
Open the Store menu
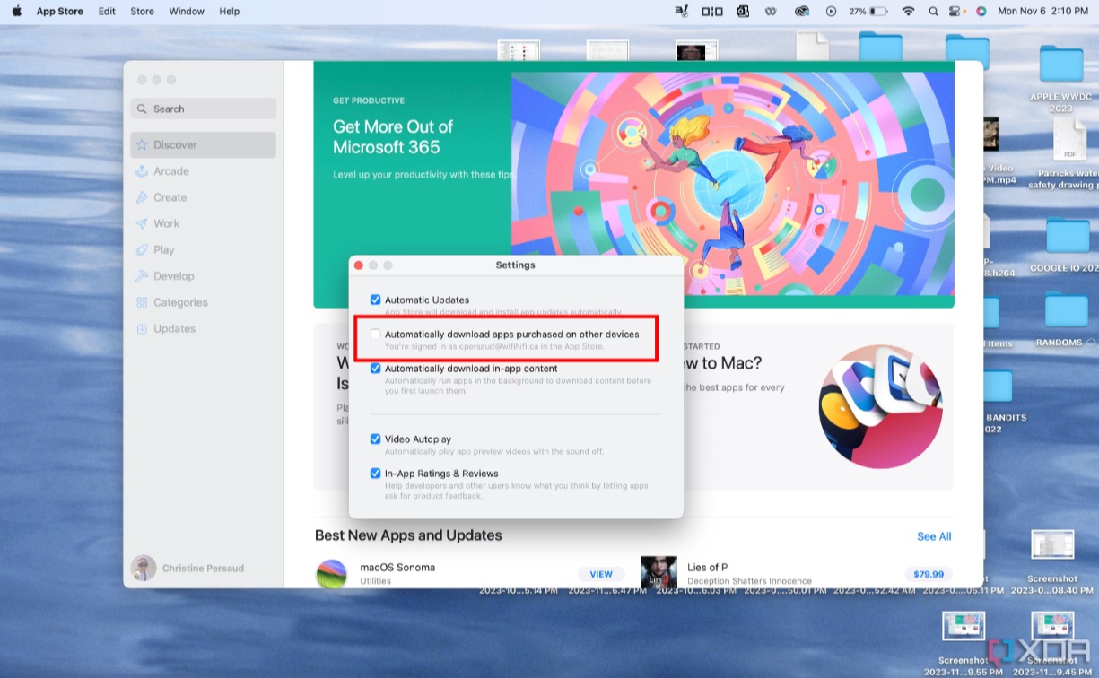tap(142, 12)
